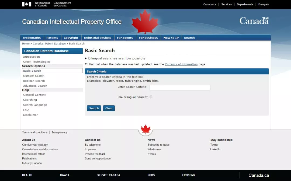Image resolution: width=291 pixels, height=181 pixels.
Task: Open Advanced Search from sidebar
Action: click(35, 86)
